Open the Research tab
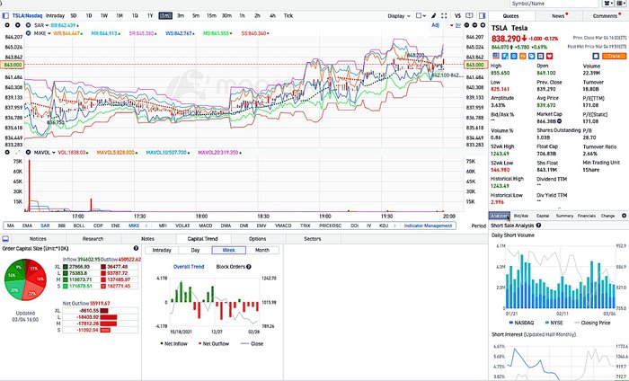 tap(93, 239)
